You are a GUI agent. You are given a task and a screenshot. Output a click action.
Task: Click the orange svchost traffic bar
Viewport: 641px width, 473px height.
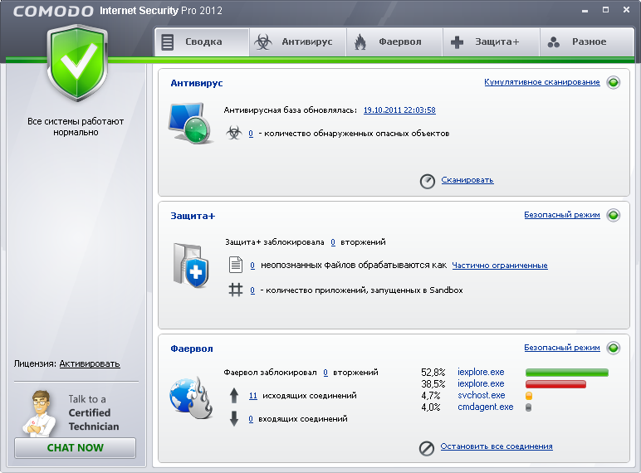pyautogui.click(x=529, y=396)
